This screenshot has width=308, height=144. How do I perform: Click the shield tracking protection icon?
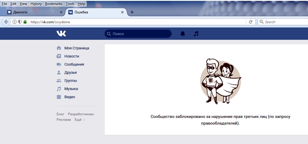pos(20,22)
